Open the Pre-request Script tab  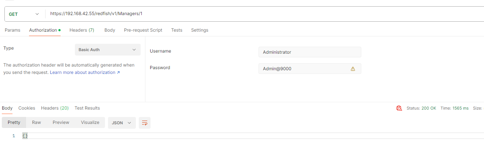pos(143,30)
